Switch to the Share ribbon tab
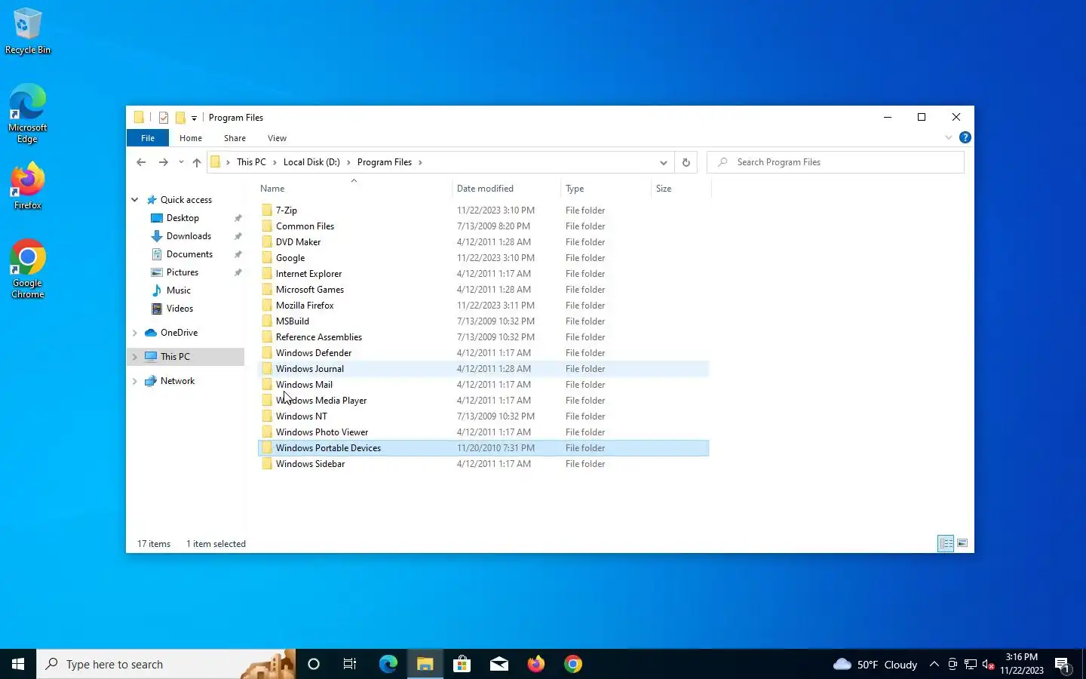The image size is (1086, 679). click(x=235, y=138)
